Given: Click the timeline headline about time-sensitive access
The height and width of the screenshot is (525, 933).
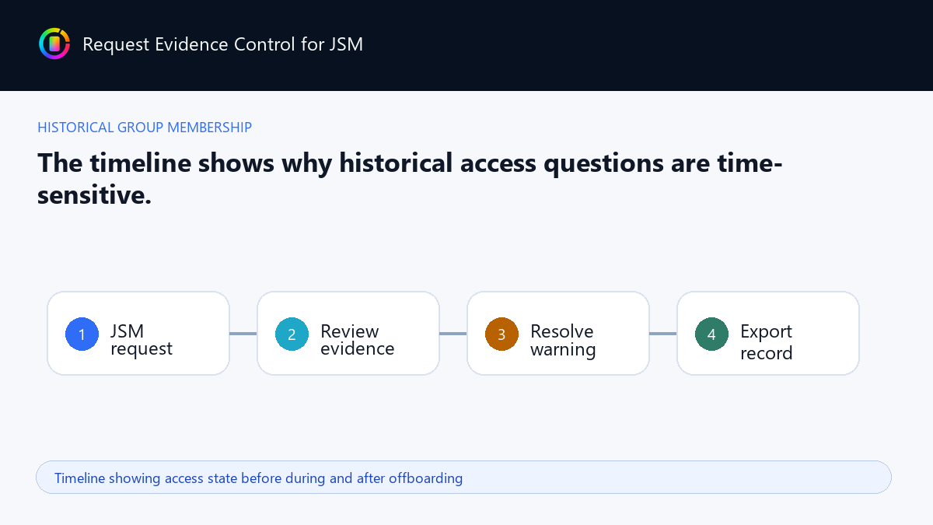Looking at the screenshot, I should tap(410, 179).
